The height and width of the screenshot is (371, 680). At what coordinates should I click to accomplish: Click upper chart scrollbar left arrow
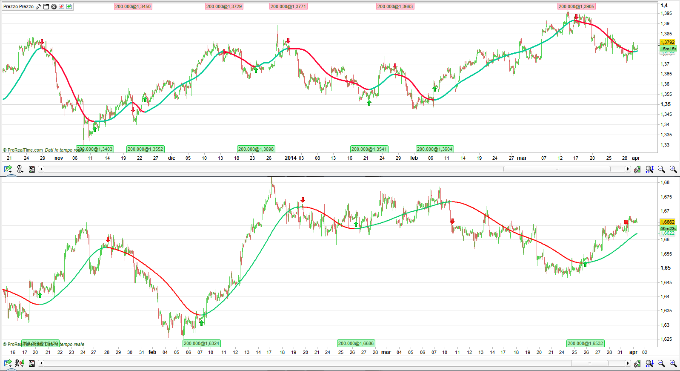pyautogui.click(x=41, y=169)
